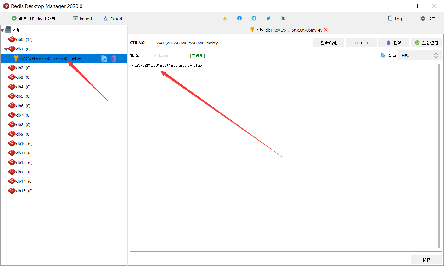Screen dimensions: 444x266
Task: Switch to the mykey value tab
Action: (289, 30)
